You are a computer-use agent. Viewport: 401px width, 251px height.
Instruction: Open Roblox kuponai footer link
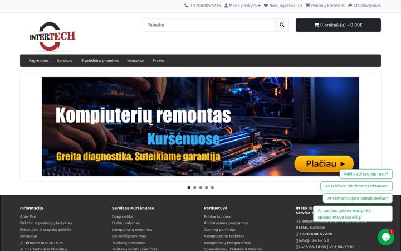[217, 216]
